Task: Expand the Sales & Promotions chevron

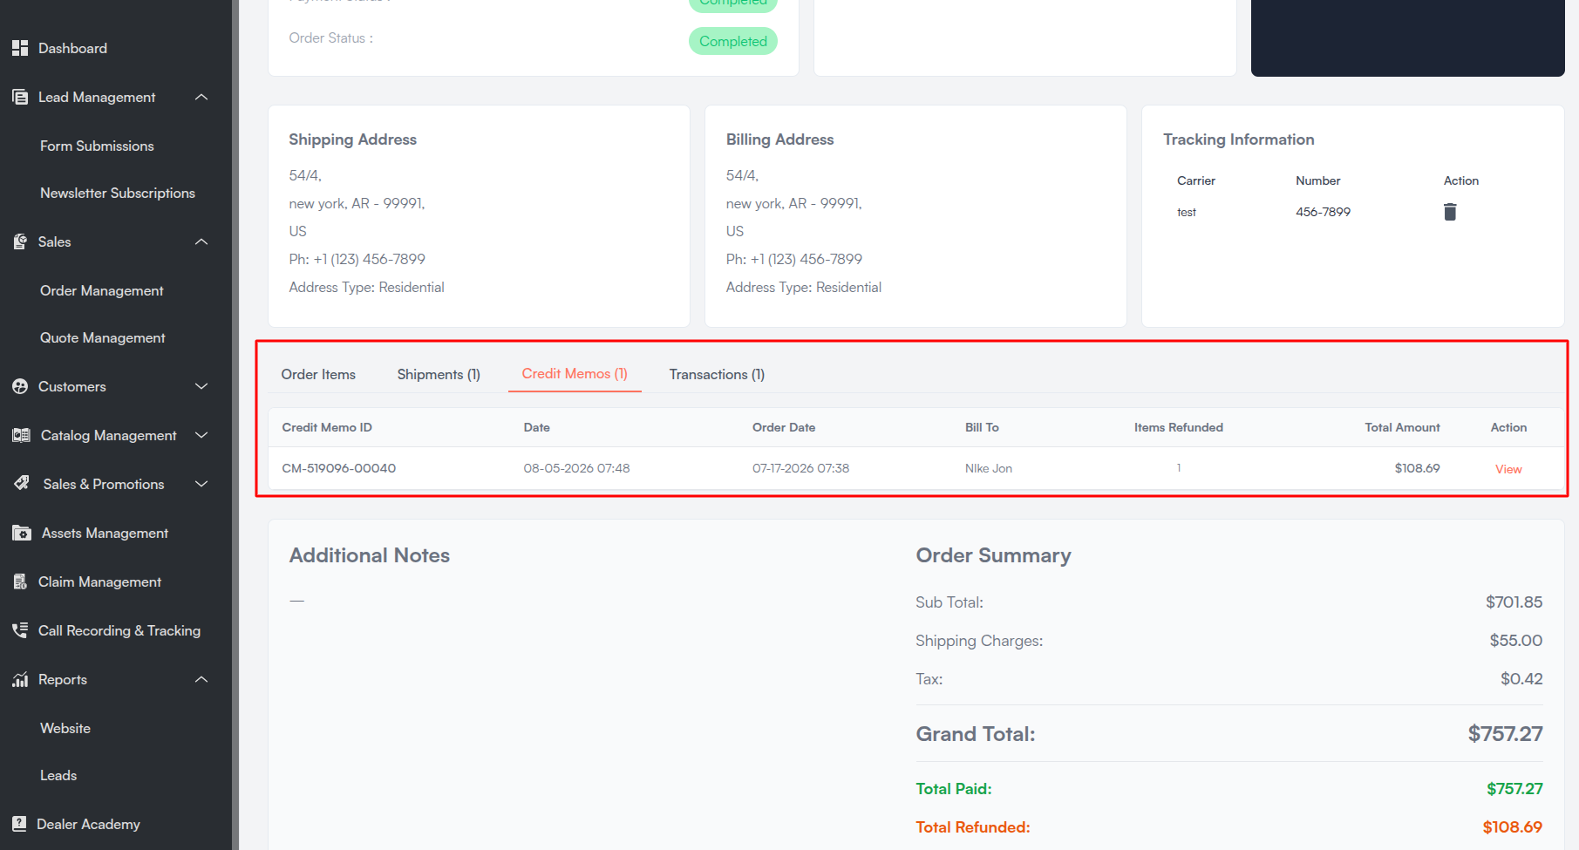Action: point(201,484)
